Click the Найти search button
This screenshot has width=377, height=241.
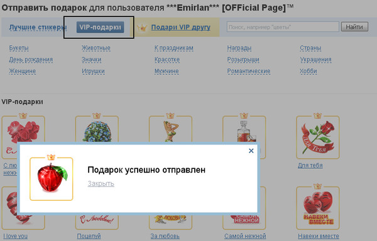tap(354, 27)
